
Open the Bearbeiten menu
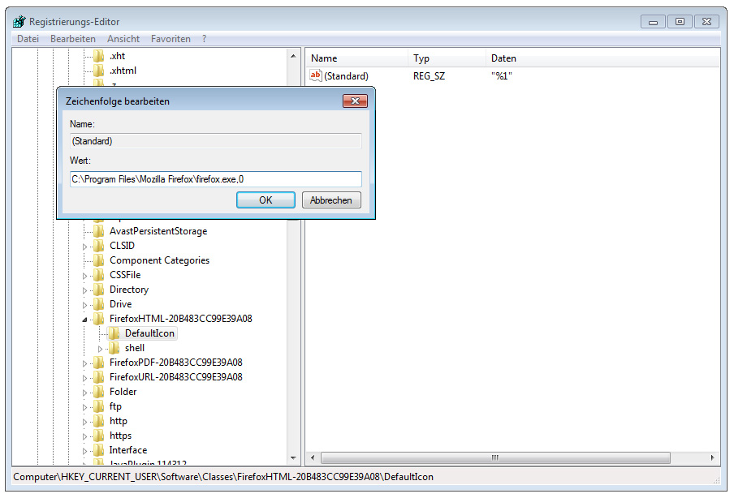(72, 39)
